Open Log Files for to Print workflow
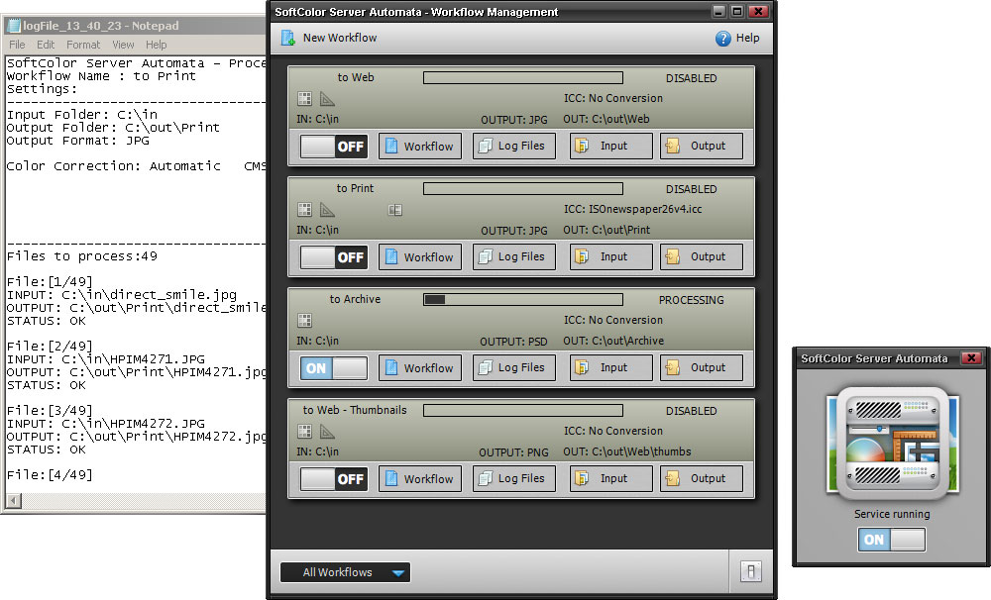Screen dimensions: 991x600 tap(512, 257)
